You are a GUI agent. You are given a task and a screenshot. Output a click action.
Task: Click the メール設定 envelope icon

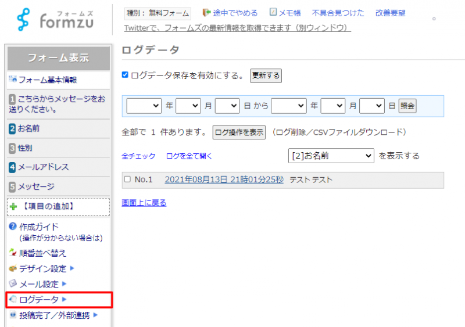tap(13, 284)
